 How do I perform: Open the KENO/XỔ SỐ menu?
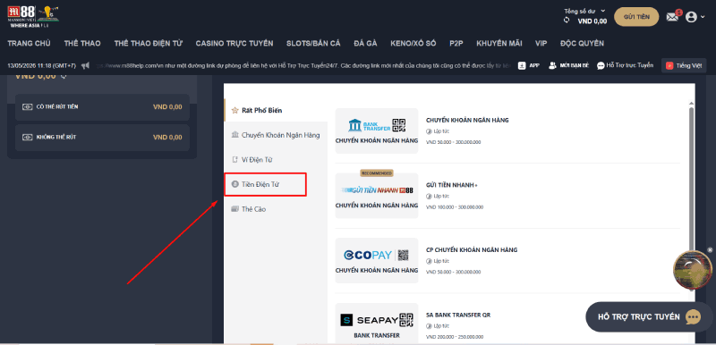pyautogui.click(x=413, y=43)
